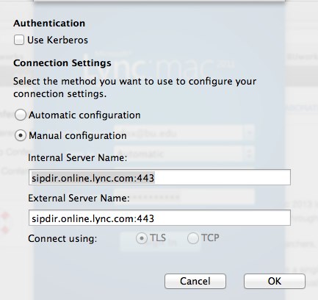Click the "Automatic configuration" label text
This screenshot has height=300, width=318.
click(x=84, y=115)
